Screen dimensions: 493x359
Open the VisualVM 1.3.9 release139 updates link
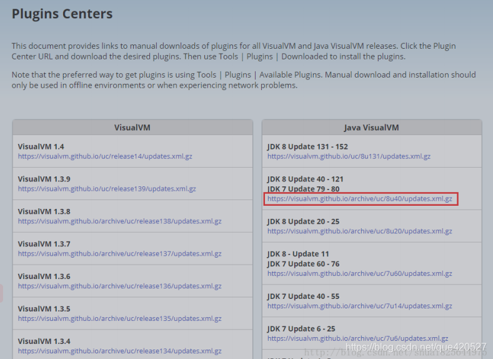(107, 189)
